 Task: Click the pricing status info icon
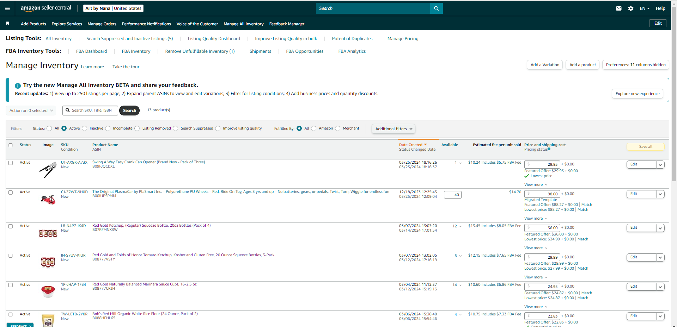point(549,149)
